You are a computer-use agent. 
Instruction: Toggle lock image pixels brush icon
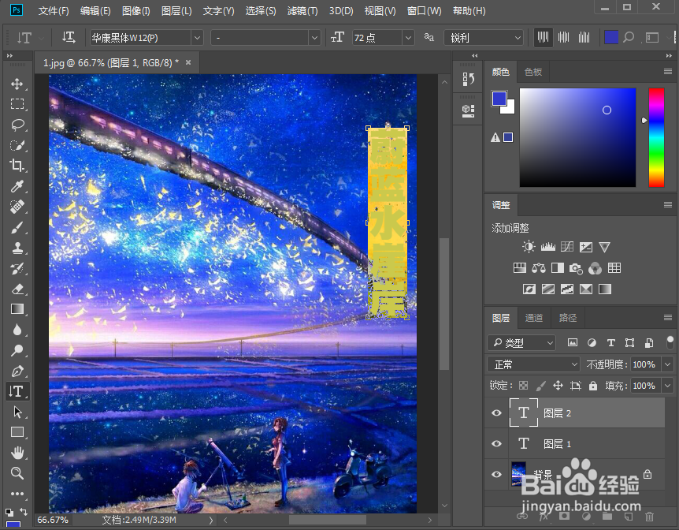point(541,385)
